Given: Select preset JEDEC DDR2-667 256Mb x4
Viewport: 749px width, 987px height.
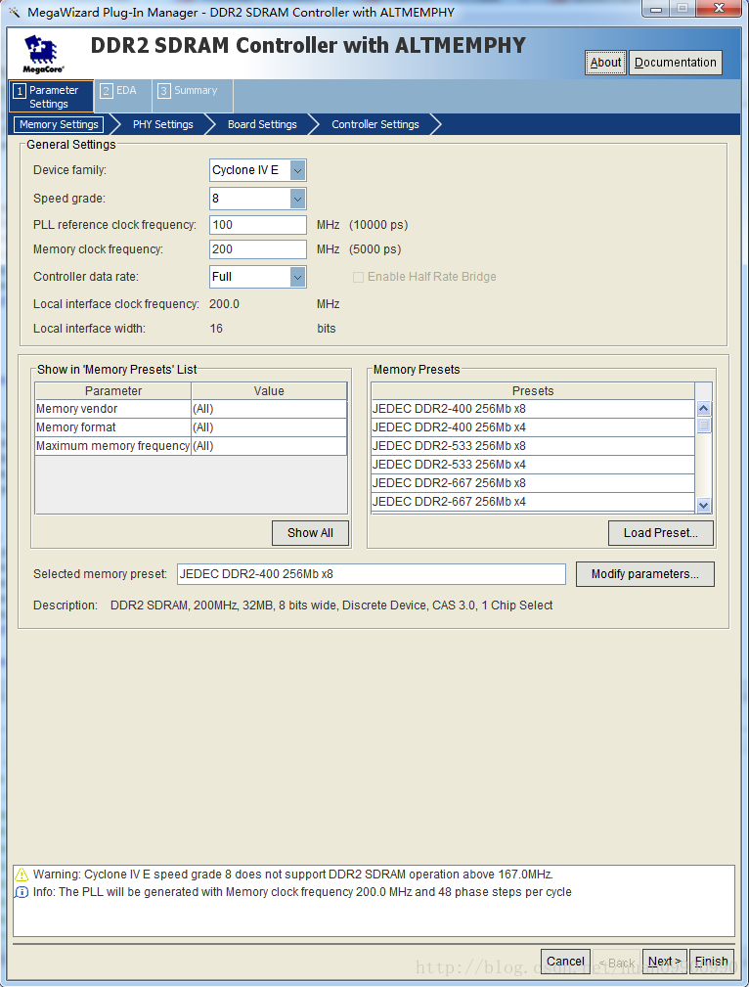Looking at the screenshot, I should [x=533, y=502].
